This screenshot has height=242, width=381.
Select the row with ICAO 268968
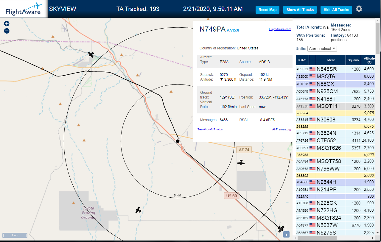click(336, 154)
